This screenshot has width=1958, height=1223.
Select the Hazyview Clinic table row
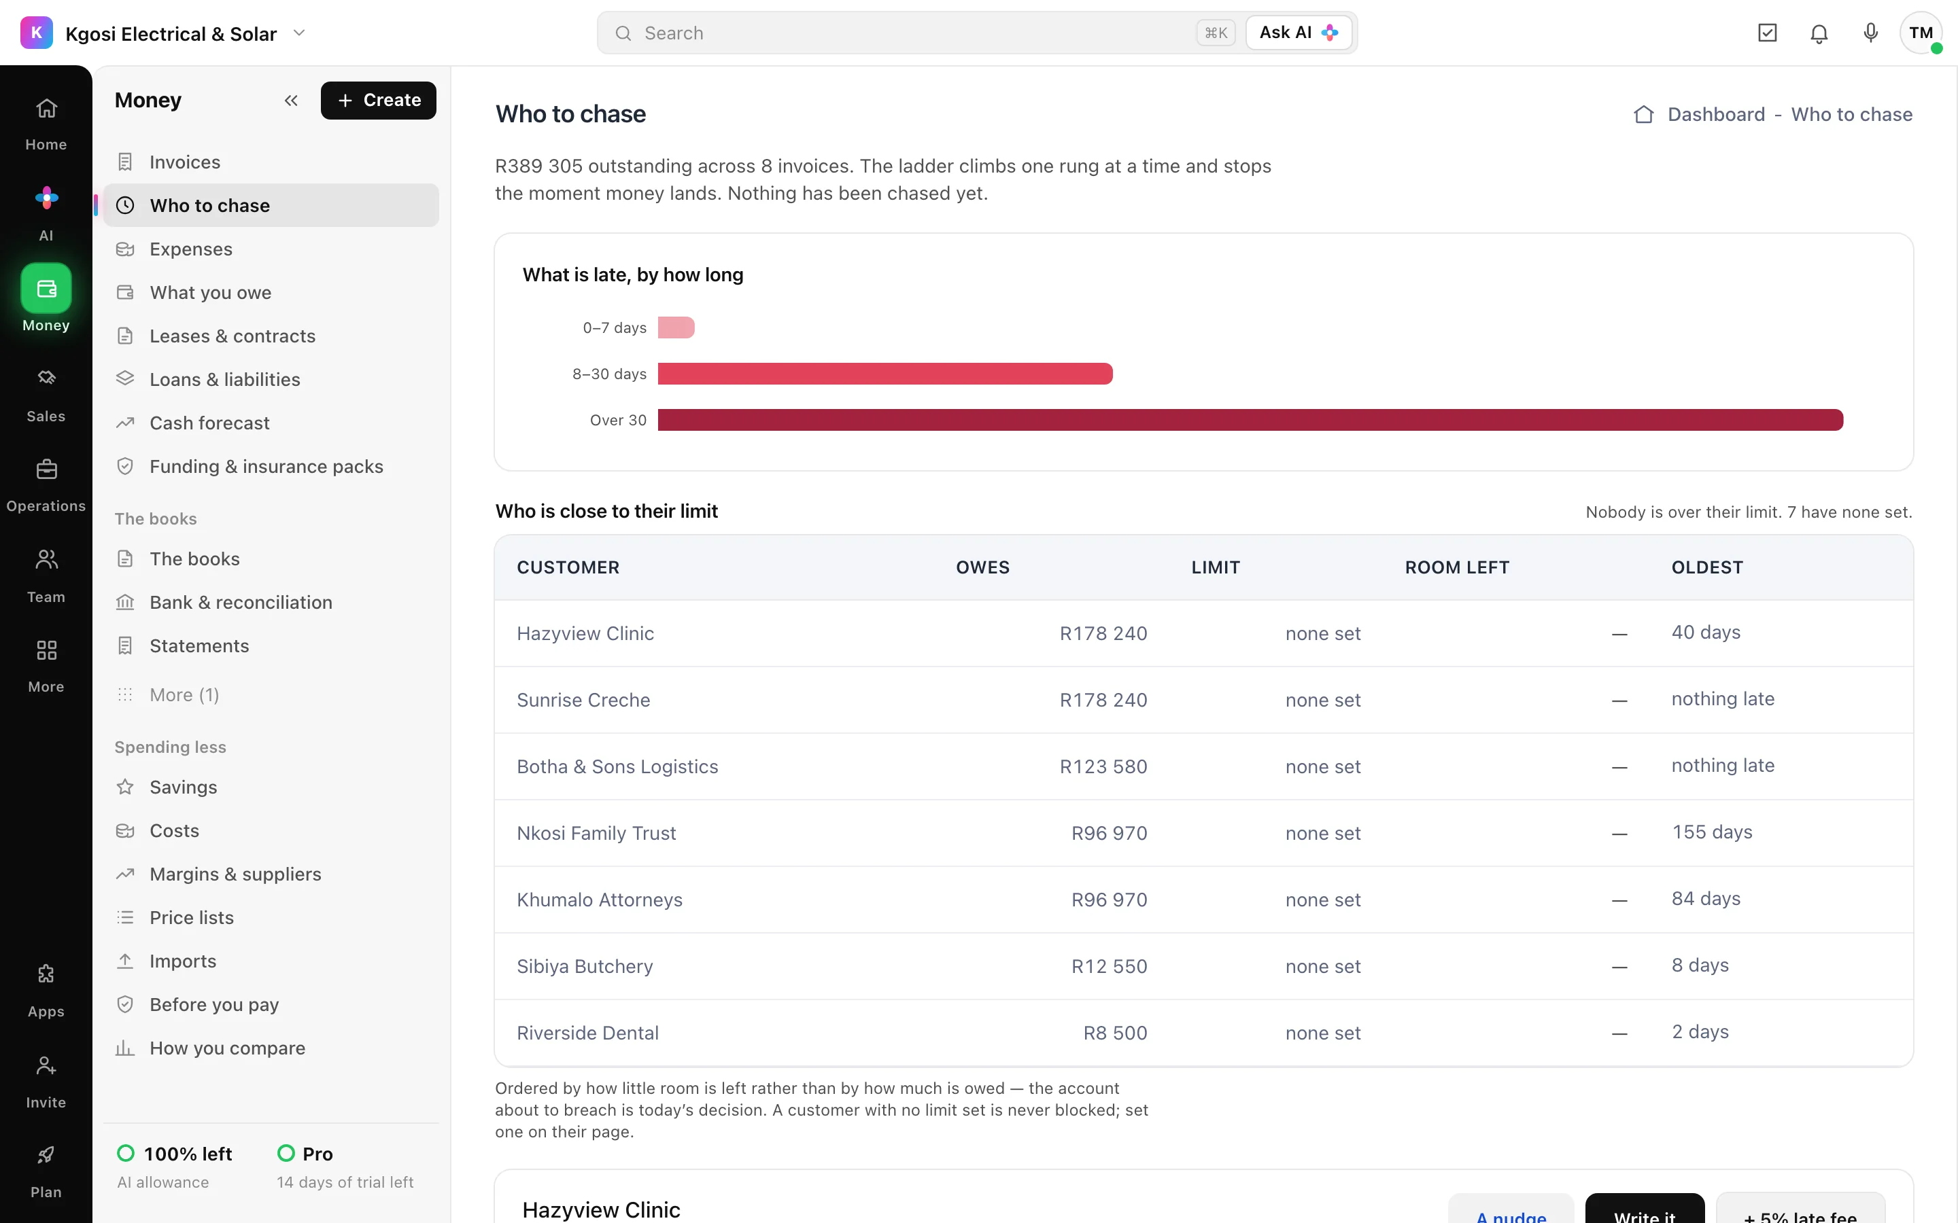click(x=1204, y=633)
